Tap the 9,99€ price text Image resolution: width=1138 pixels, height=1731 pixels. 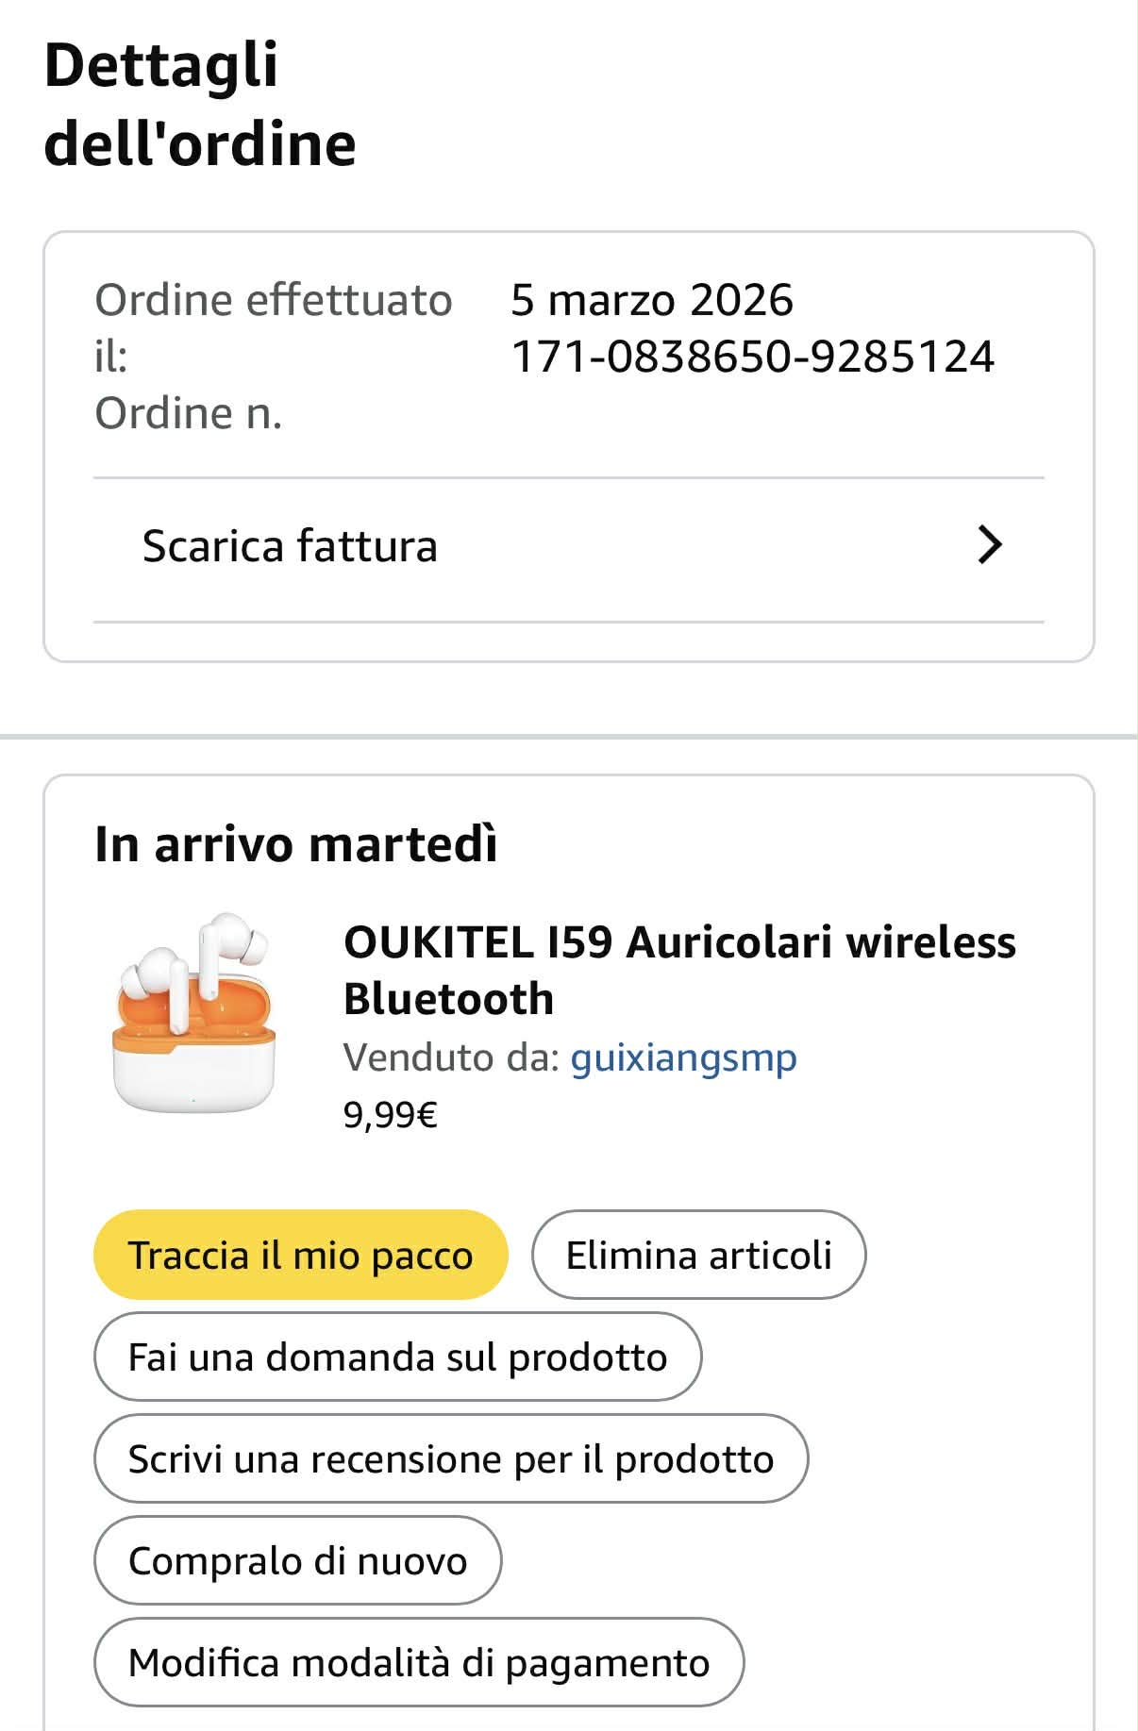390,1116
